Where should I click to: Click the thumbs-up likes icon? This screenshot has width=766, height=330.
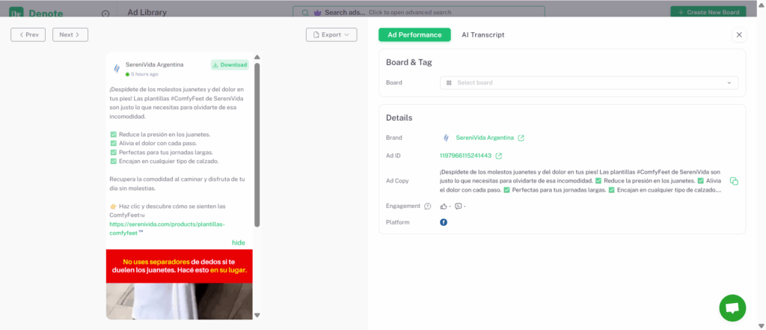(x=444, y=207)
